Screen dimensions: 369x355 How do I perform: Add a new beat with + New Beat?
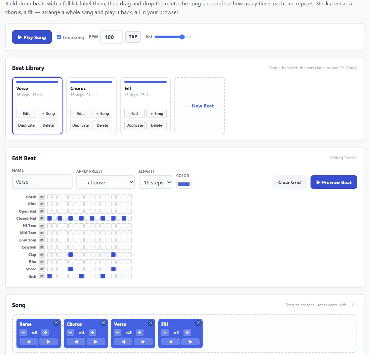pyautogui.click(x=200, y=106)
